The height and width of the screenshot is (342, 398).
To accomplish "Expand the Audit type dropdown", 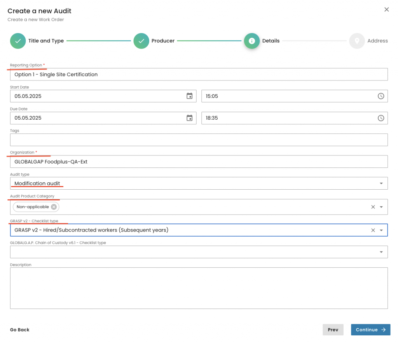I will 381,183.
